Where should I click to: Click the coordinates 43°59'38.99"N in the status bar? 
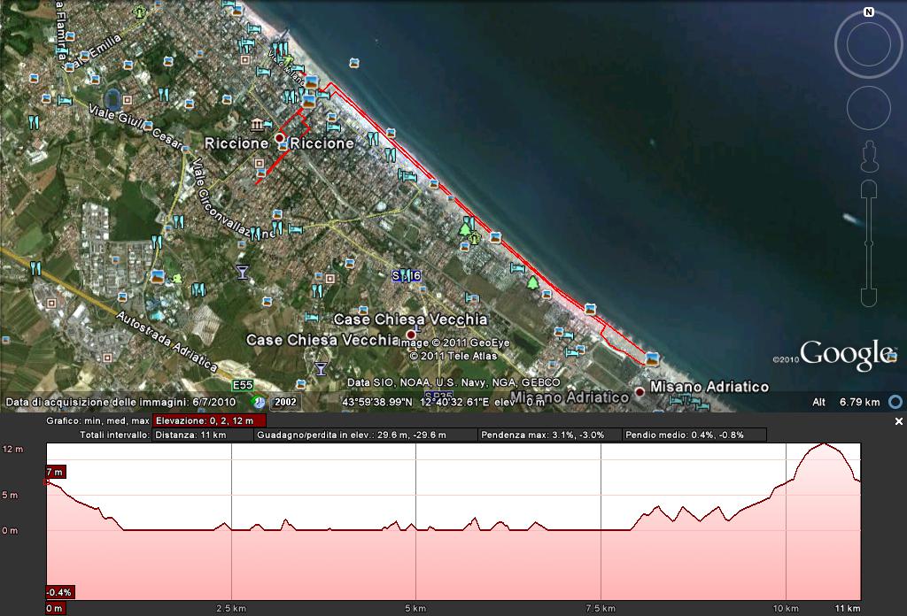point(377,402)
